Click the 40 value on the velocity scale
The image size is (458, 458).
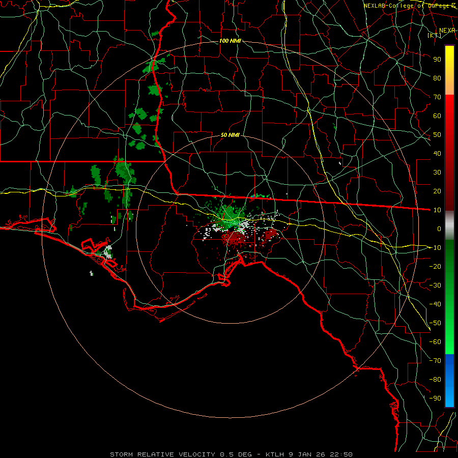point(437,154)
